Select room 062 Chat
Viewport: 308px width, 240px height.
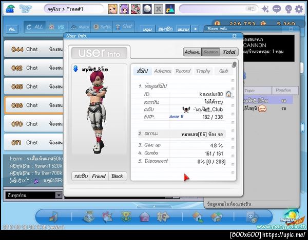[34, 68]
